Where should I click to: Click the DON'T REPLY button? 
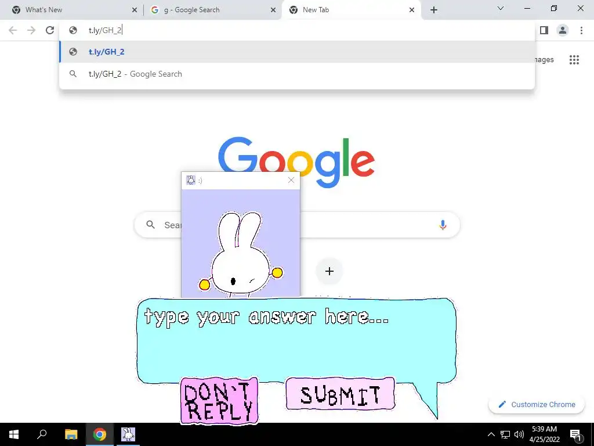(219, 401)
